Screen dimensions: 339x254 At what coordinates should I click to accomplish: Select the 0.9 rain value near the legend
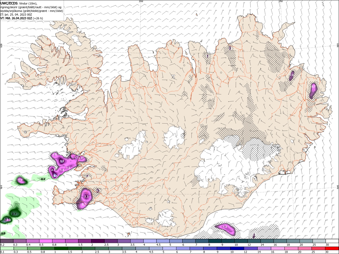(x=3, y=233)
